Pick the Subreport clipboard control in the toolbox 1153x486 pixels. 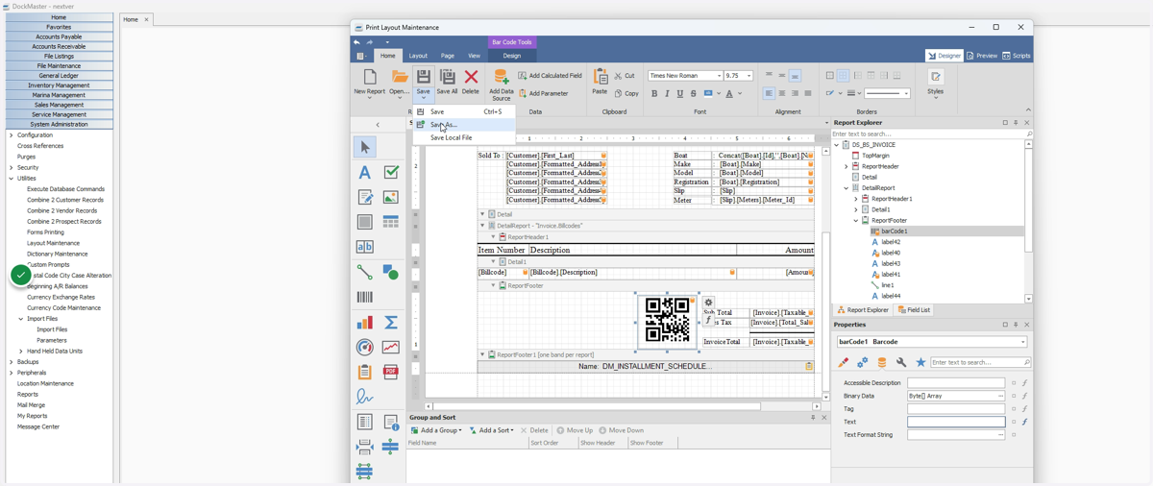click(x=364, y=372)
